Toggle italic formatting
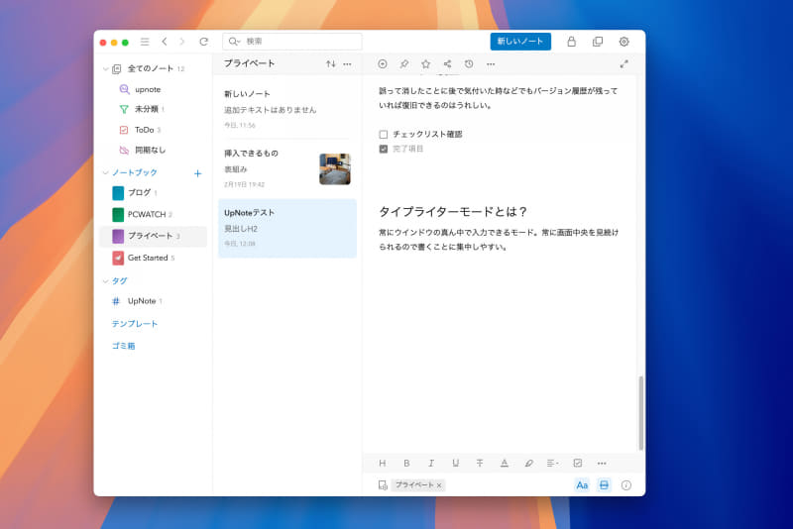793x529 pixels. click(431, 463)
